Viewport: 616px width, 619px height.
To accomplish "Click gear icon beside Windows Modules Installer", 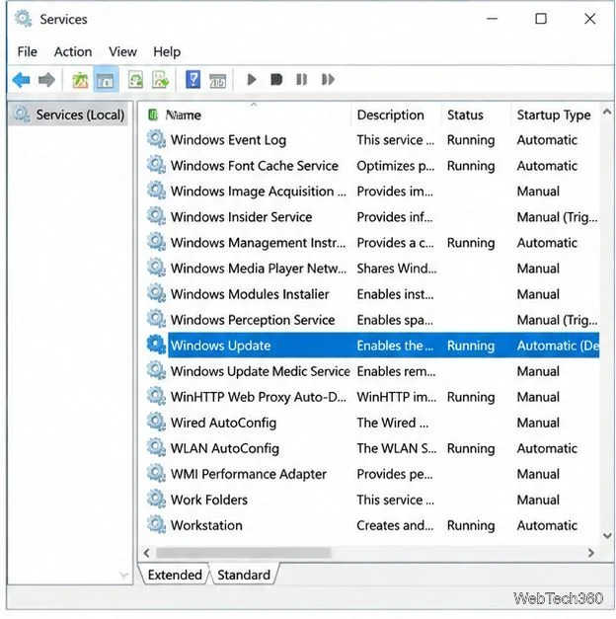I will 156,293.
